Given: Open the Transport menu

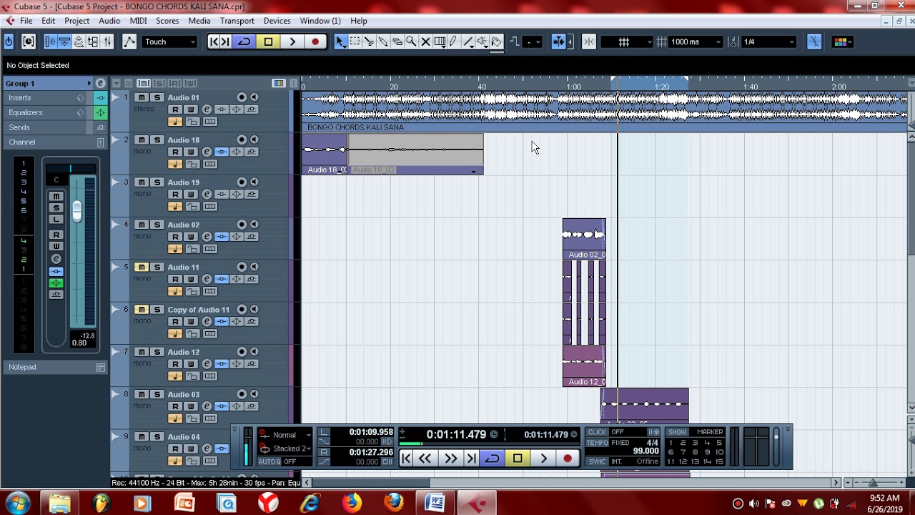Looking at the screenshot, I should point(237,21).
